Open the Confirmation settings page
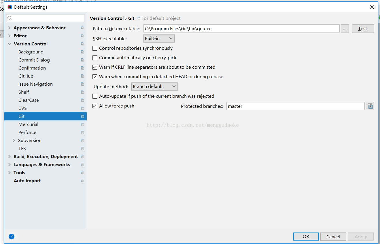This screenshot has height=244, width=380. click(32, 68)
